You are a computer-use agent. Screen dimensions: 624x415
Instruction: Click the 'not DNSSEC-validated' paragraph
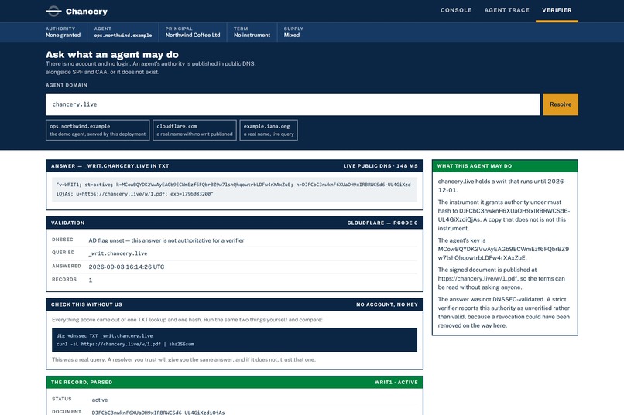(504, 312)
